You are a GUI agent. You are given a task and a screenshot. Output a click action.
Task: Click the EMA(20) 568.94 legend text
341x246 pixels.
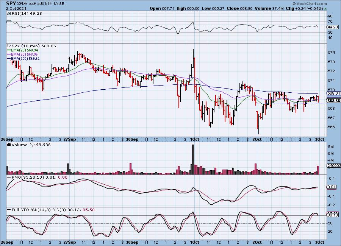point(25,50)
